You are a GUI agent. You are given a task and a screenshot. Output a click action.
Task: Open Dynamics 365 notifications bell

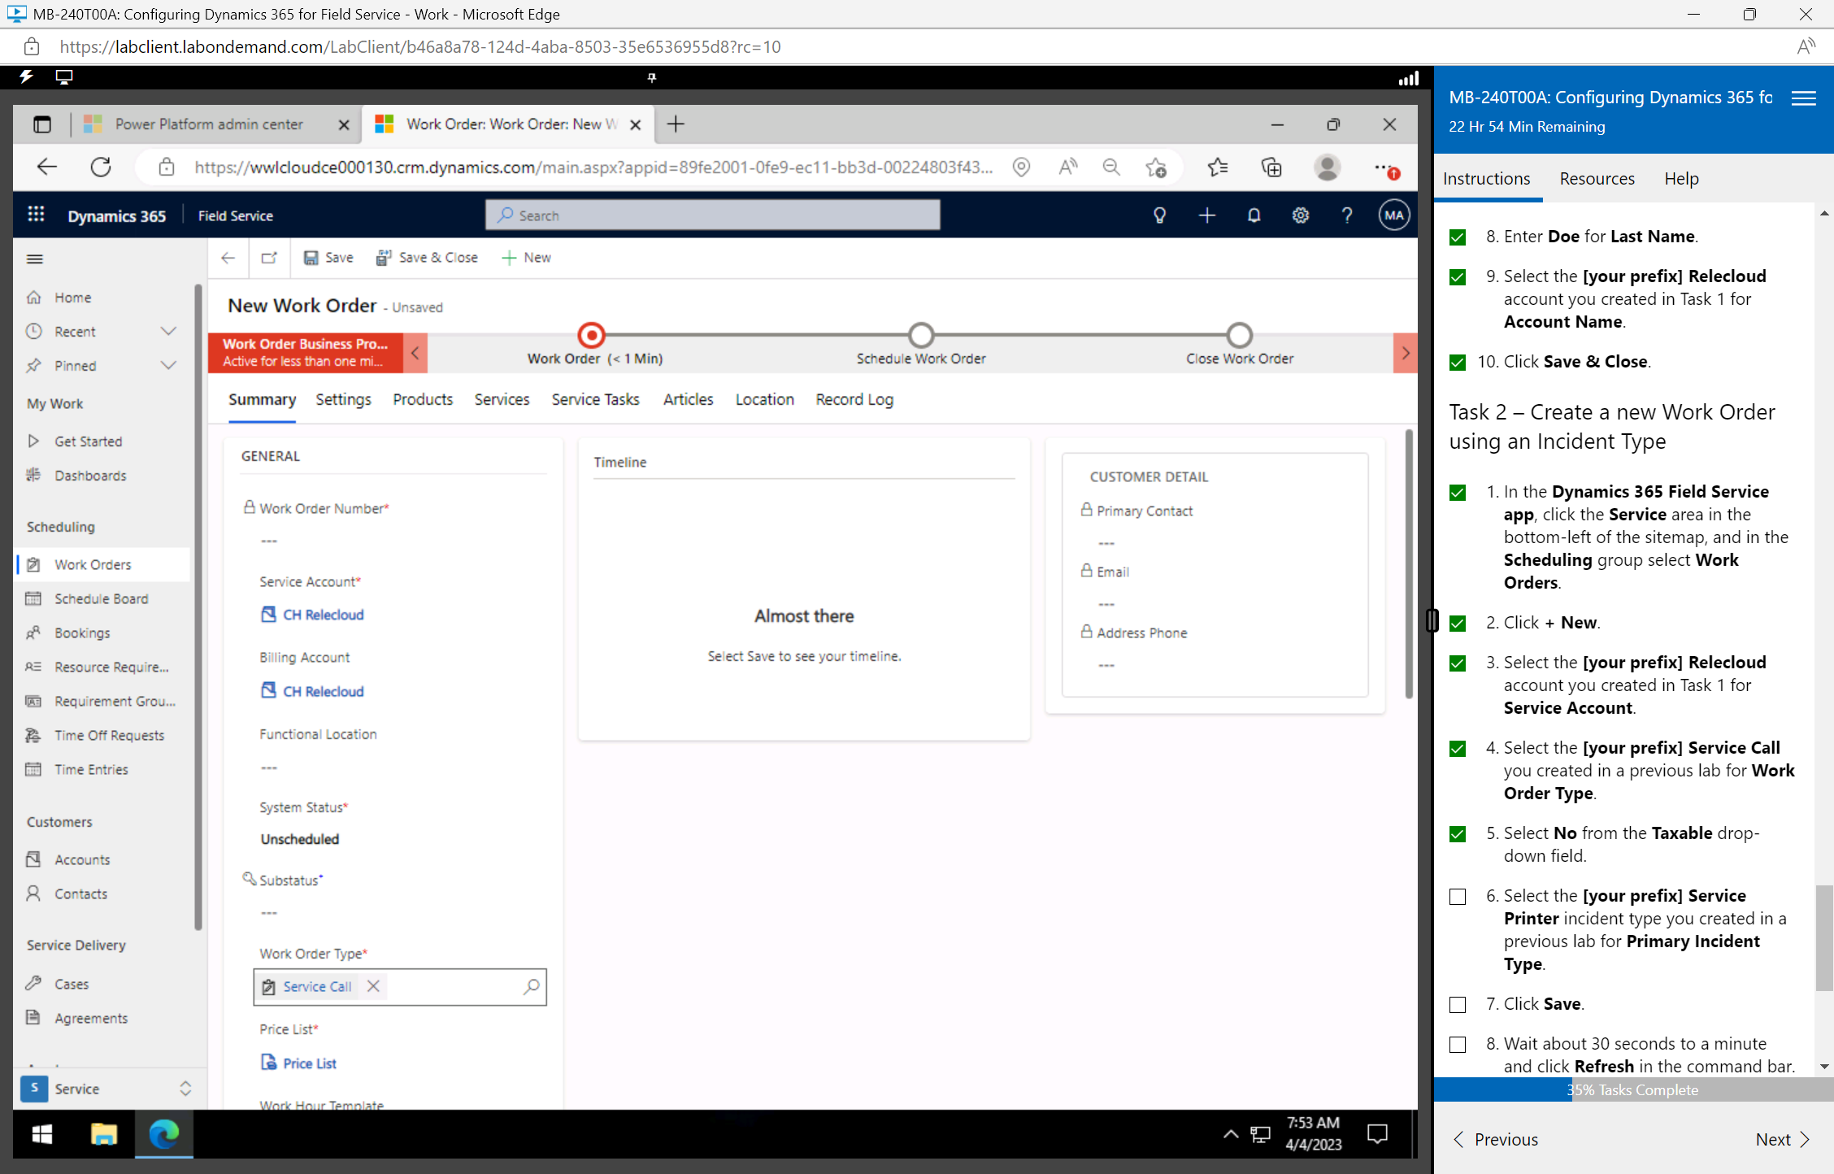pyautogui.click(x=1254, y=215)
